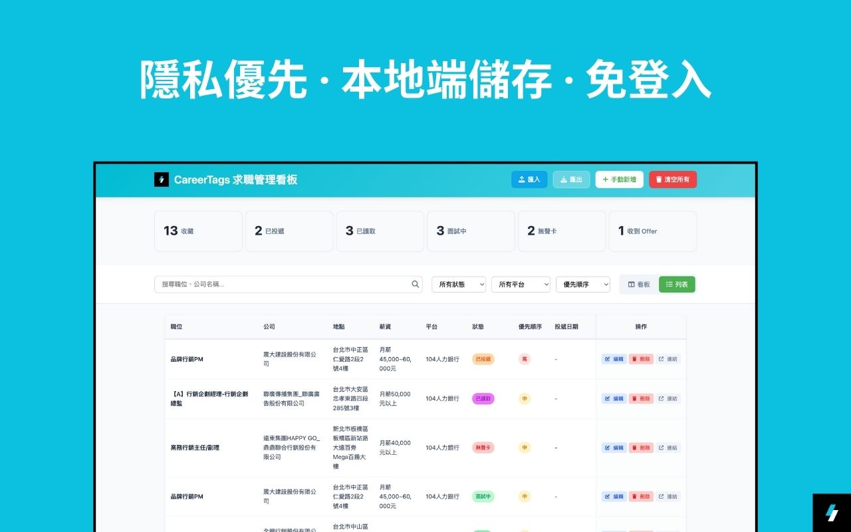Image resolution: width=851 pixels, height=532 pixels.
Task: Click the 匯出 export button
Action: point(571,180)
